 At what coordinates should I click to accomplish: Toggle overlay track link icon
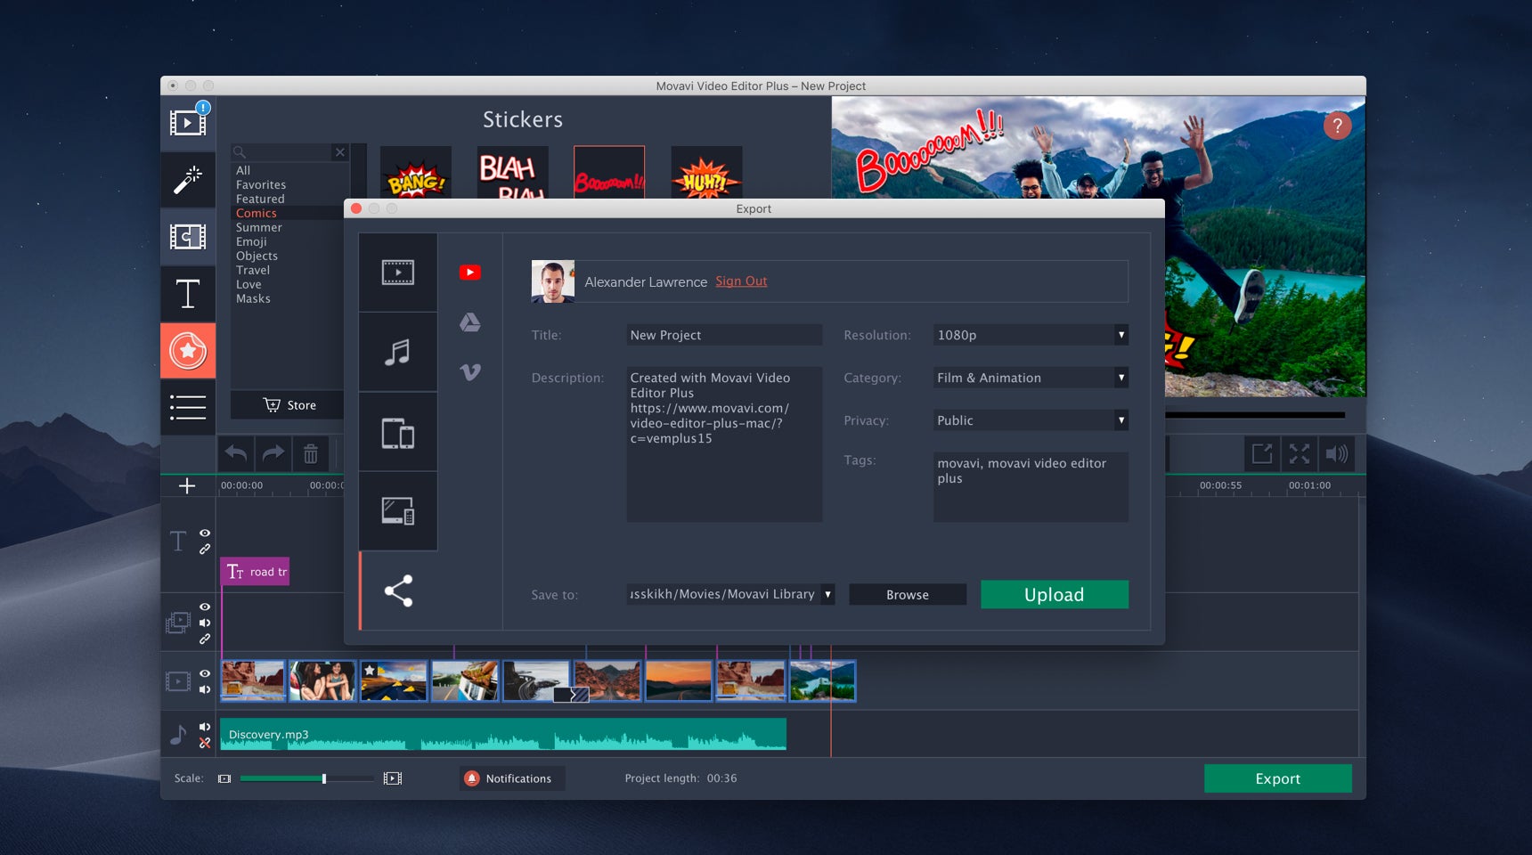[205, 639]
